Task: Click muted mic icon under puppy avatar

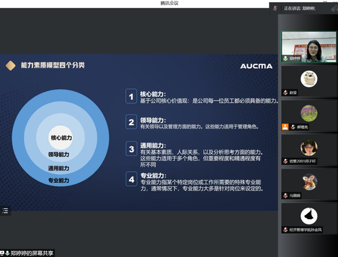Action: pyautogui.click(x=285, y=195)
